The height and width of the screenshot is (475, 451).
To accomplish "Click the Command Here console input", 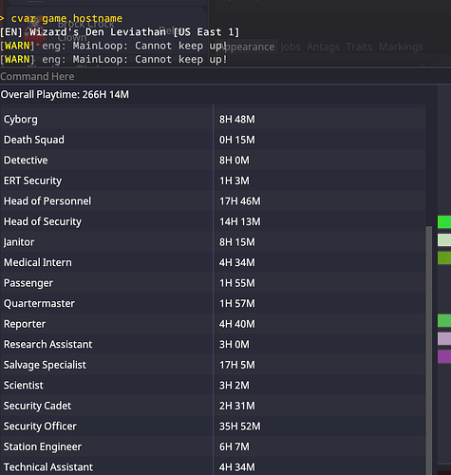I will click(225, 76).
